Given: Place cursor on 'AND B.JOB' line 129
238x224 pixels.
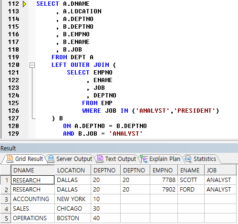Looking at the screenshot, I should click(x=80, y=134).
